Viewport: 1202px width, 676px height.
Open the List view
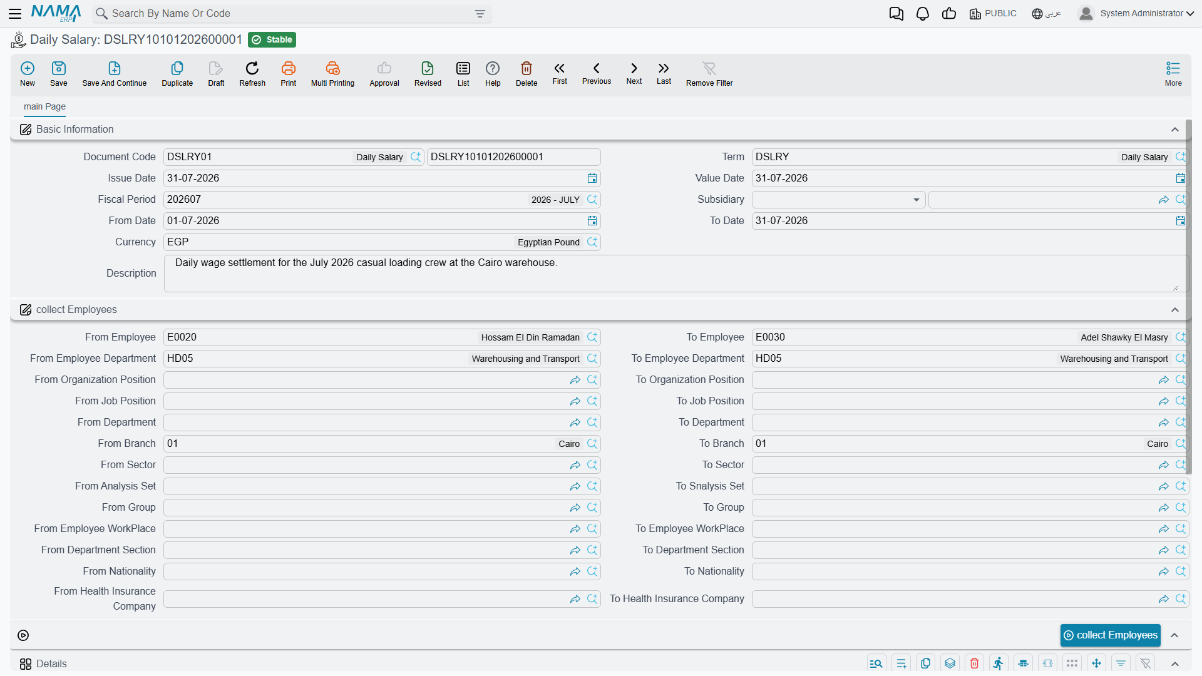463,73
